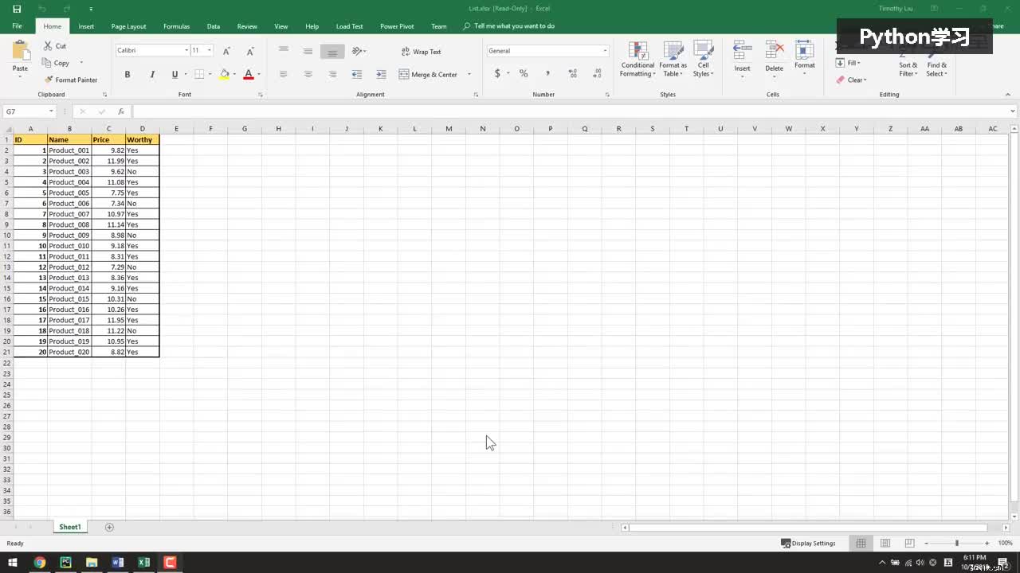Open the File tab
The image size is (1020, 573).
tap(17, 26)
